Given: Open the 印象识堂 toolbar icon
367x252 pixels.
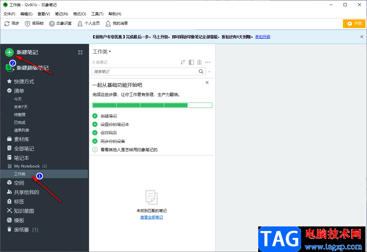Looking at the screenshot, I should tap(52, 23).
